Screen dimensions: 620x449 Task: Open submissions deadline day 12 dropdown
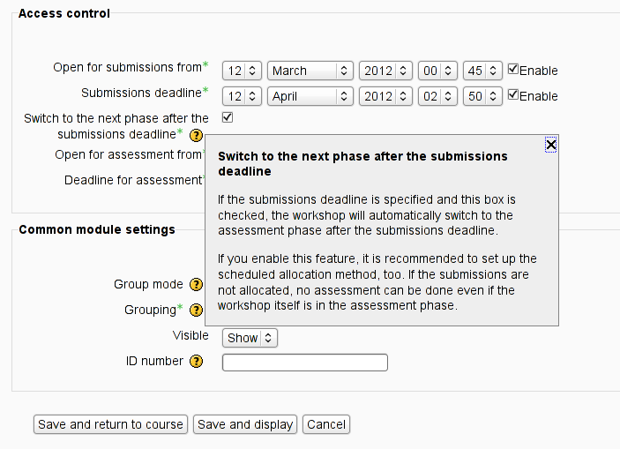click(242, 96)
